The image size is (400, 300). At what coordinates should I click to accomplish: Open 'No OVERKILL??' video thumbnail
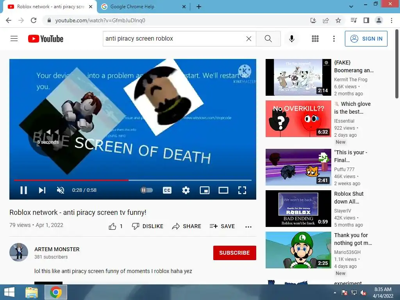(x=298, y=119)
